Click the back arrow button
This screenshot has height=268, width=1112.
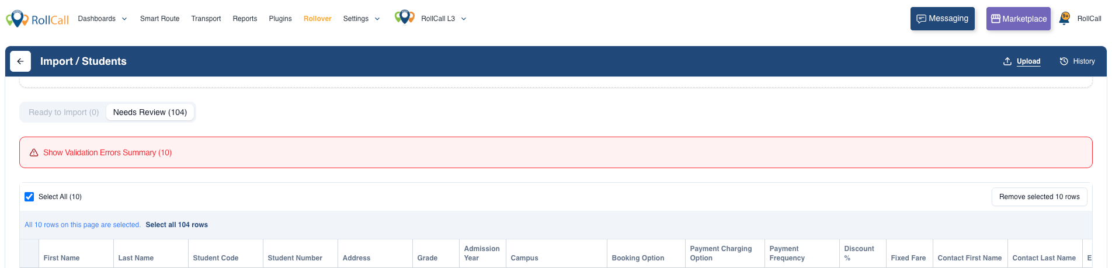[x=20, y=61]
